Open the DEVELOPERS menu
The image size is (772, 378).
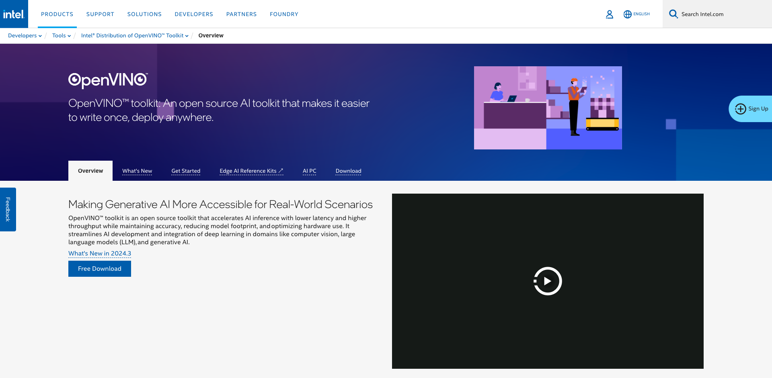click(194, 14)
